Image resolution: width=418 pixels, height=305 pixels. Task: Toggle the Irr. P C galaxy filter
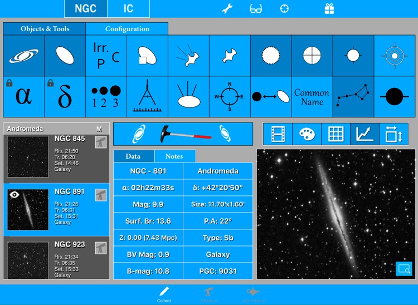[106, 56]
